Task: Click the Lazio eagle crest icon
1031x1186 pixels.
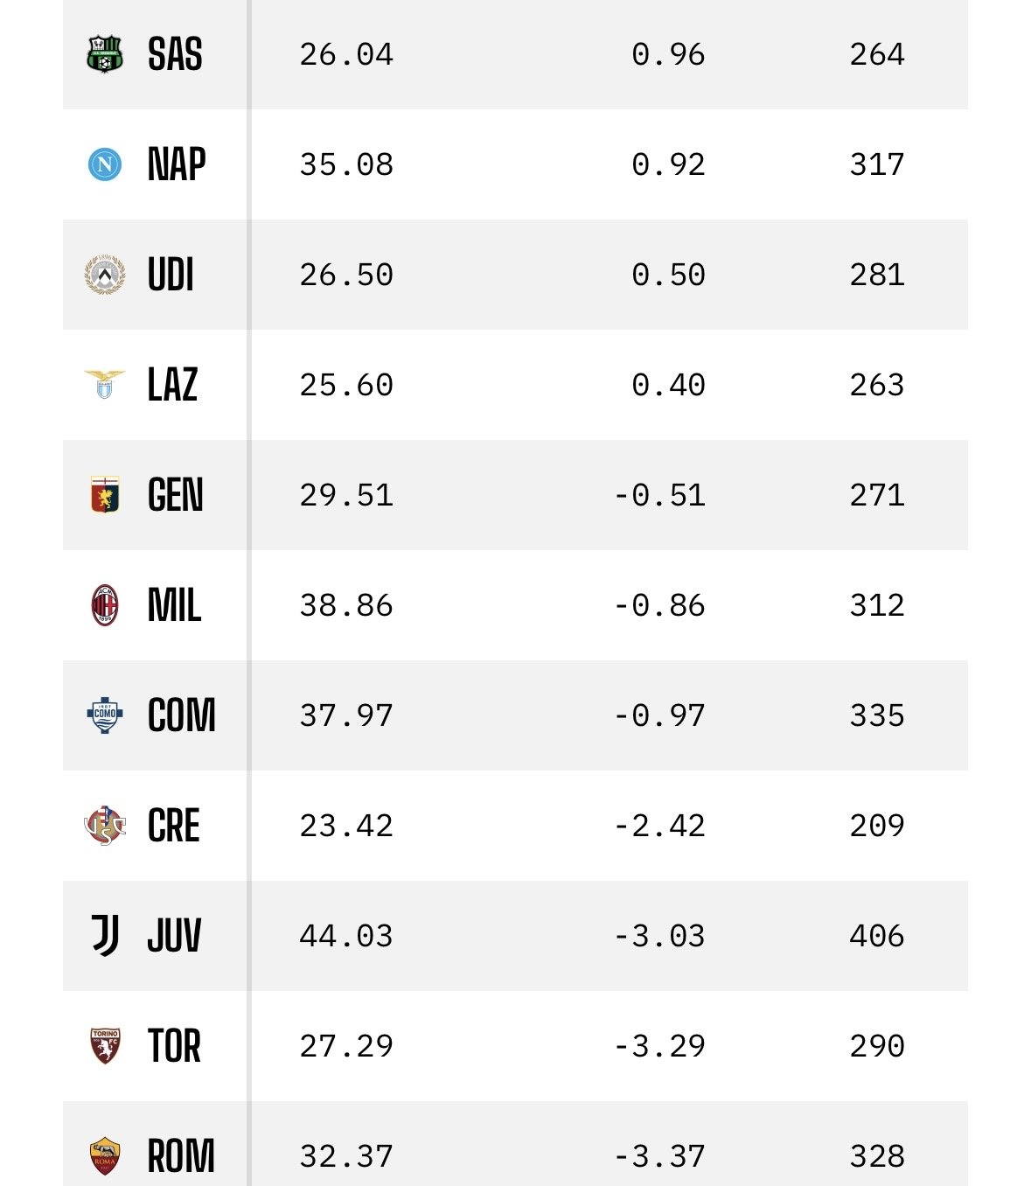Action: [105, 385]
